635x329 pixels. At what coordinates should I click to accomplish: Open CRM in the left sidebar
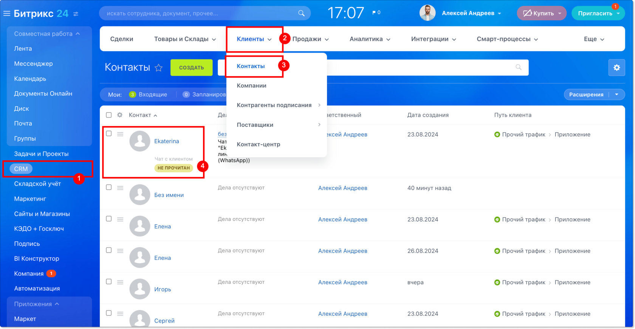21,169
